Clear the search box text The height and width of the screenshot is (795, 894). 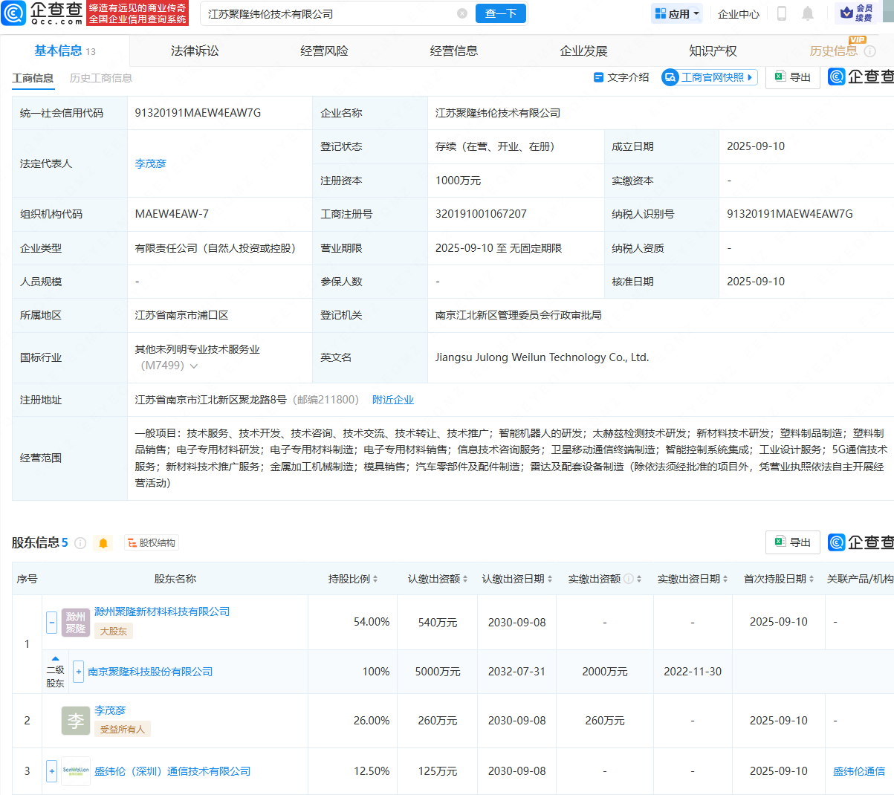pos(462,14)
